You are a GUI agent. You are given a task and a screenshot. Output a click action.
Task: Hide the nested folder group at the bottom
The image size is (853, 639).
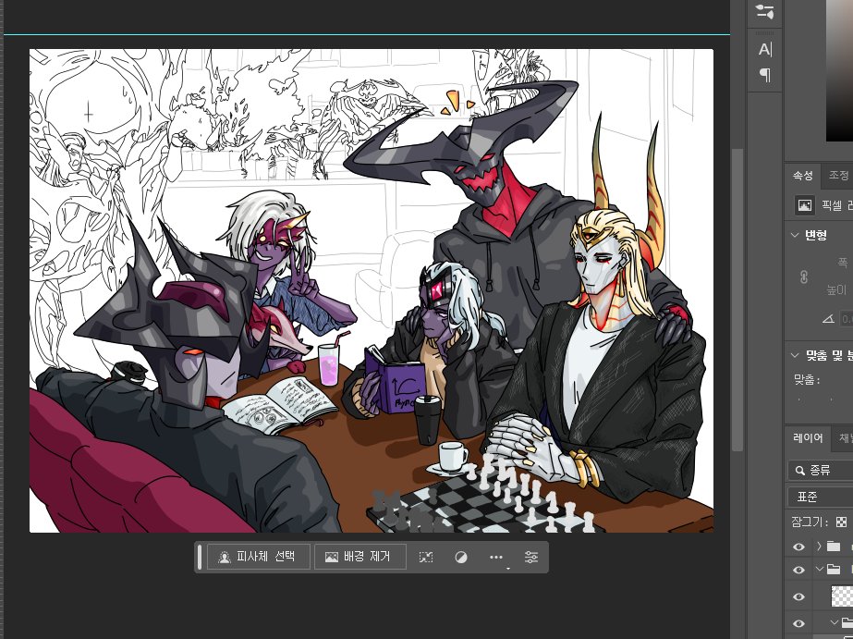coord(798,623)
